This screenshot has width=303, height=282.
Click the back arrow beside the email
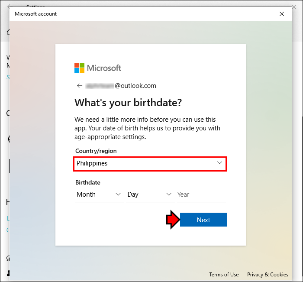coord(79,86)
